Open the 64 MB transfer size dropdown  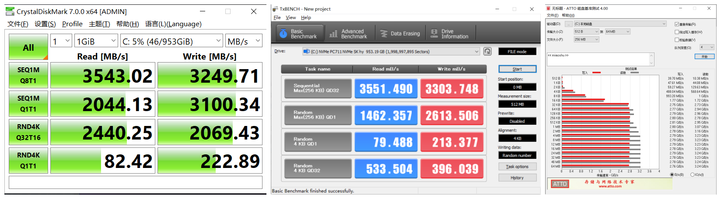click(x=618, y=31)
